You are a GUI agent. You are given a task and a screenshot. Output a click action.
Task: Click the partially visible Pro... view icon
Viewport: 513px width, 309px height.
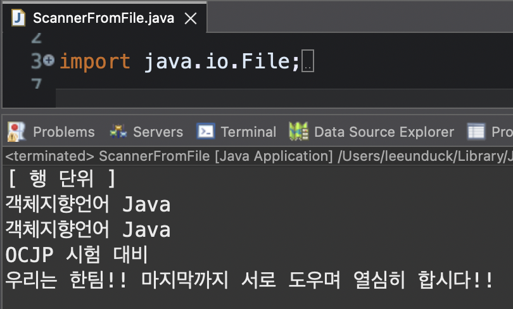pyautogui.click(x=476, y=132)
